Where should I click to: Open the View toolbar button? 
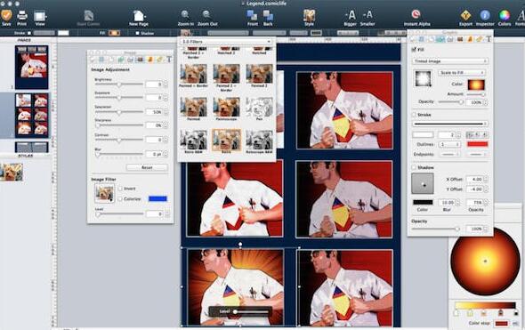point(40,16)
